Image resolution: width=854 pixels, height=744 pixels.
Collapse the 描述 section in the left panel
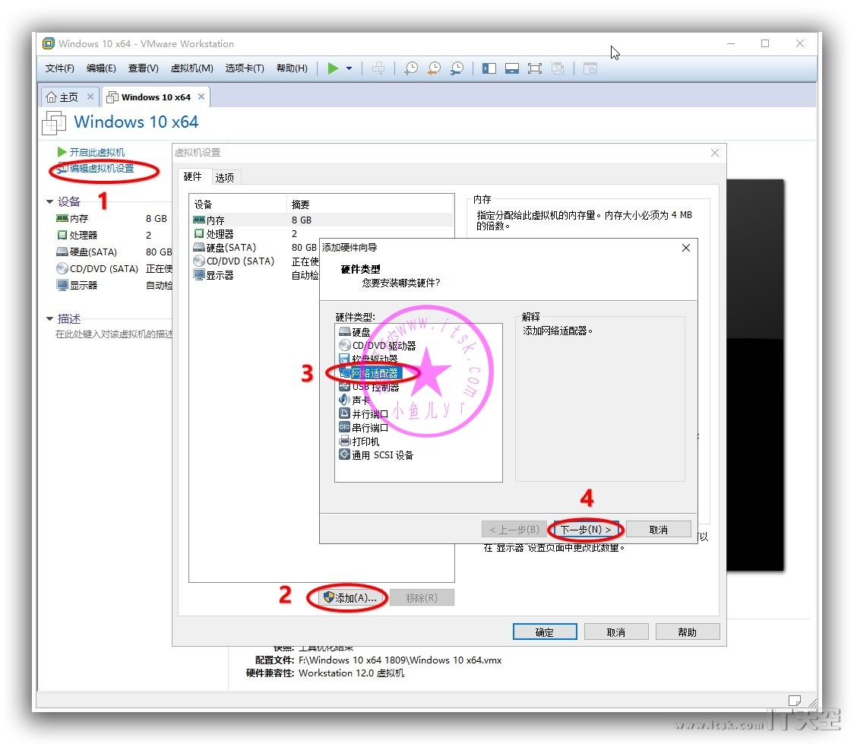tap(49, 318)
